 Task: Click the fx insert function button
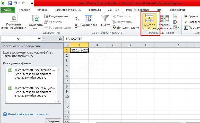click(x=60, y=39)
